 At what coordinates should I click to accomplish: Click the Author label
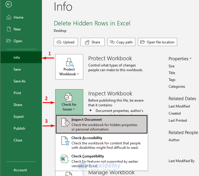pos(174,140)
